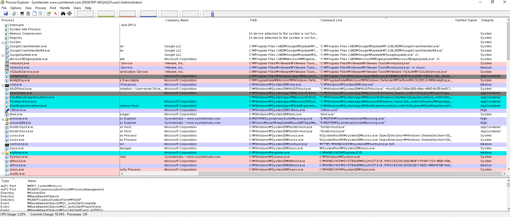510x217 pixels.
Task: Select the SearchApp.exe process row
Action: click(253, 93)
